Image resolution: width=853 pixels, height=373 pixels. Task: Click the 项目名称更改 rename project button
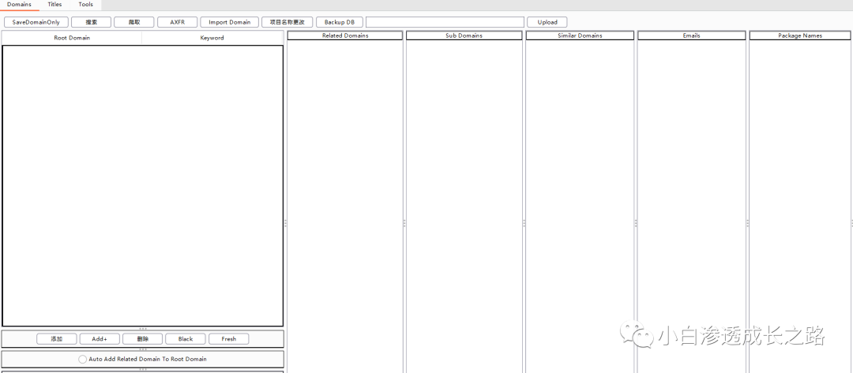[287, 22]
